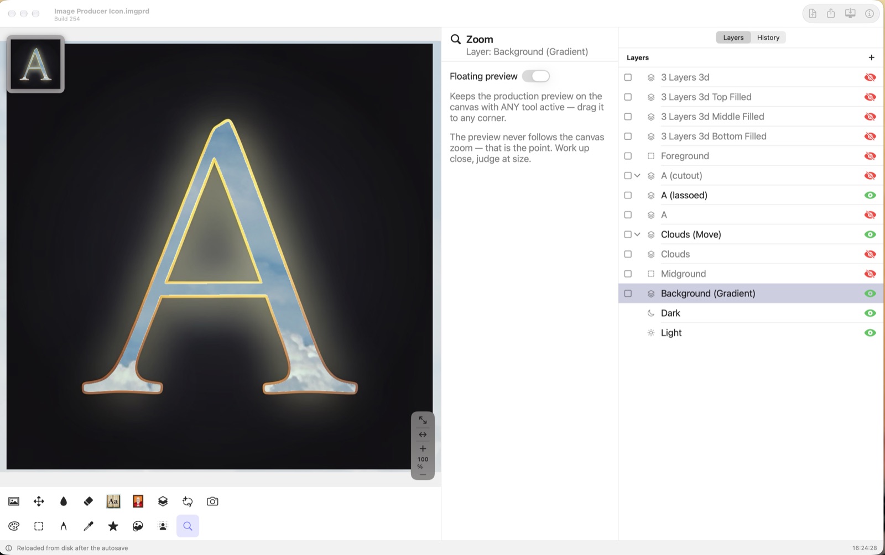This screenshot has width=885, height=555.
Task: Activate the sparkle lasso tool
Action: 188,501
